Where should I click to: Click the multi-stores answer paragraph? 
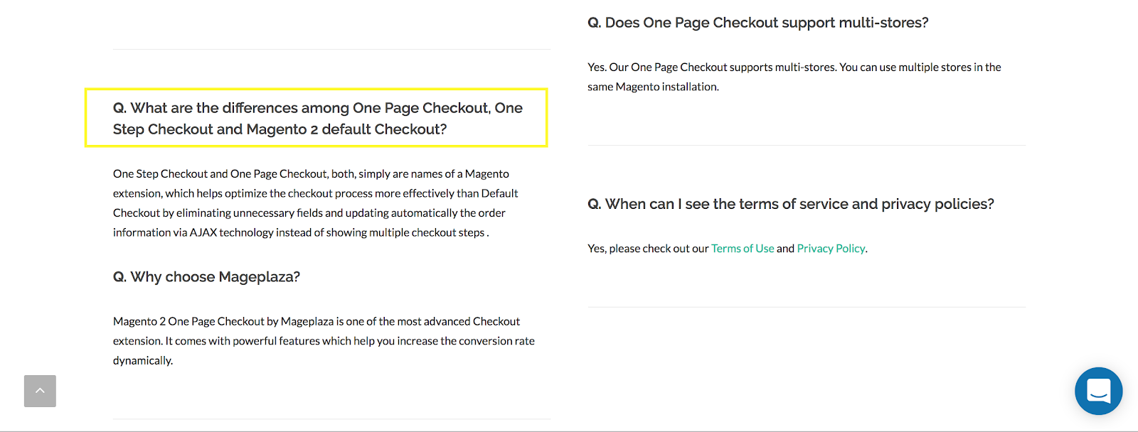[794, 77]
